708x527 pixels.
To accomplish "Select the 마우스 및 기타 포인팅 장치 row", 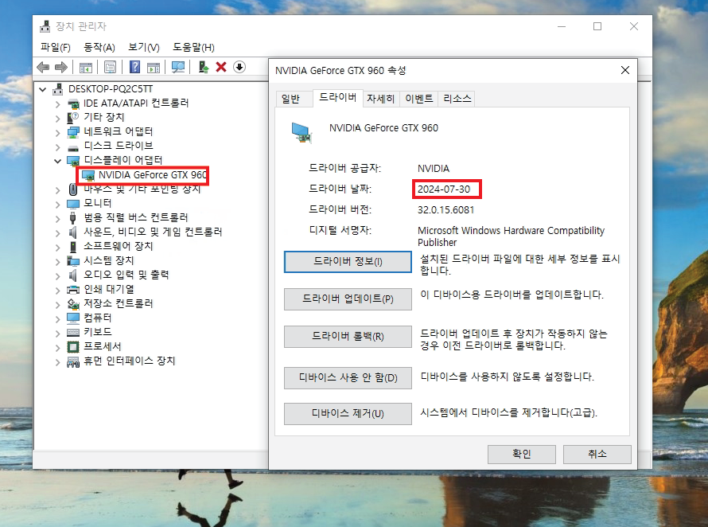I will 142,189.
